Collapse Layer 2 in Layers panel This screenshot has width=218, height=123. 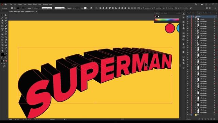tap(193, 17)
